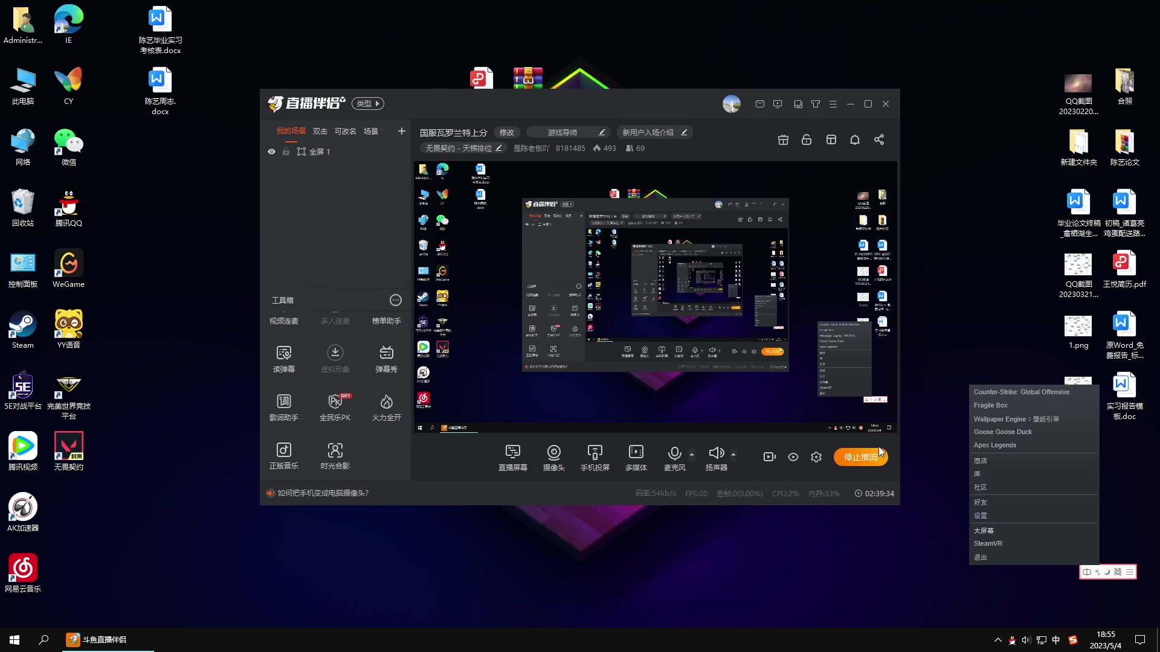Edit the 新用户入场介绍 field
Viewport: 1160px width, 652px height.
(x=654, y=132)
